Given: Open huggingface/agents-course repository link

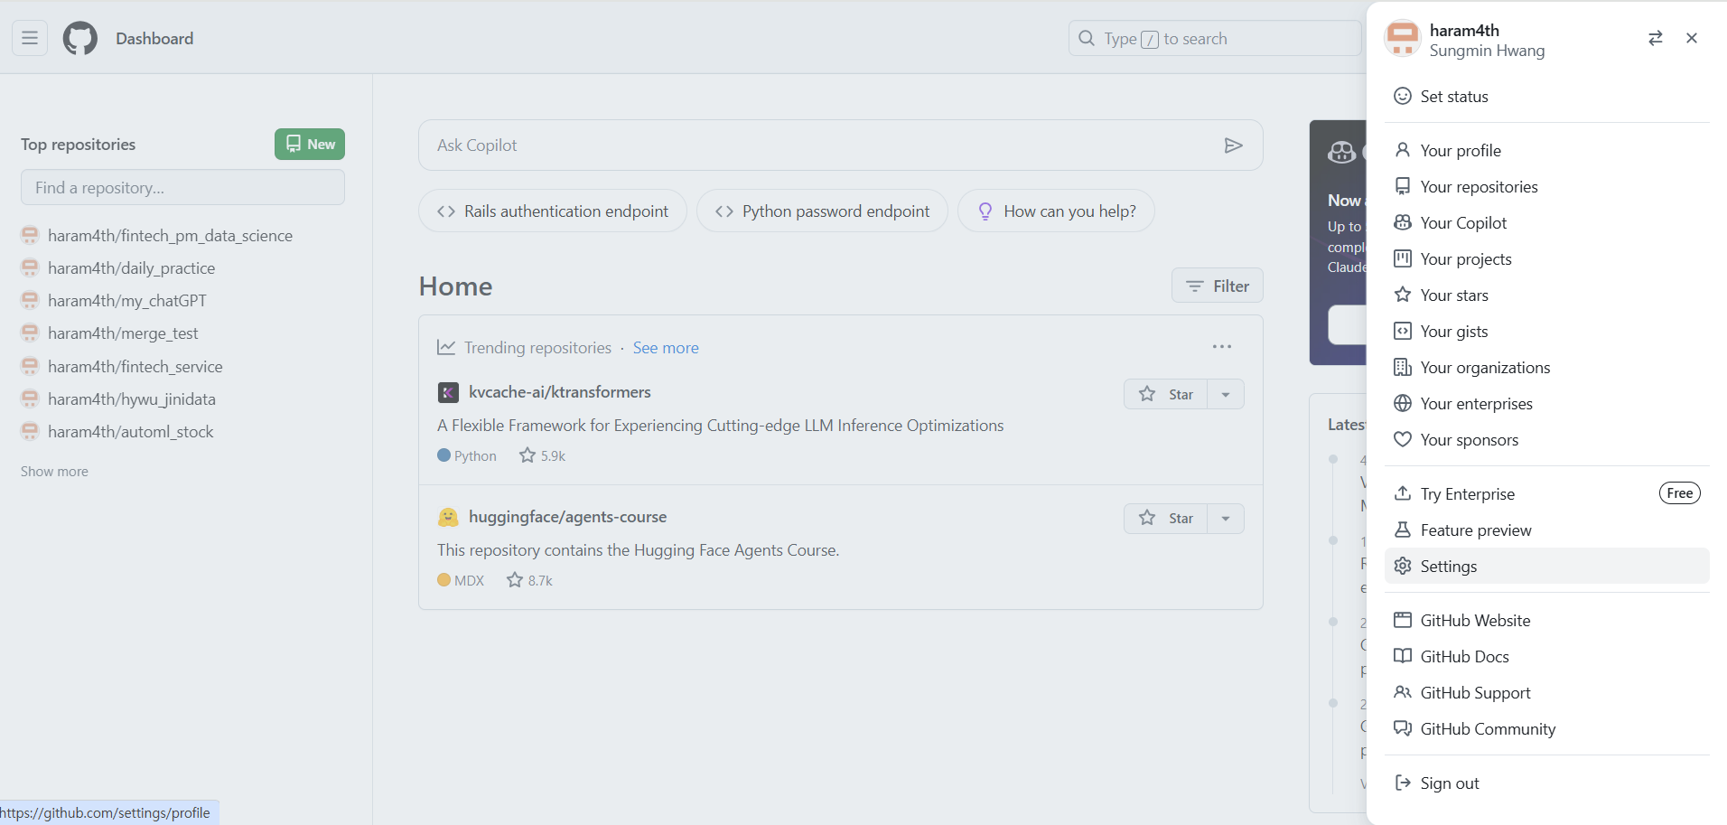Looking at the screenshot, I should 567,517.
